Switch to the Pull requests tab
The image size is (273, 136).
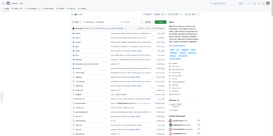33,9
